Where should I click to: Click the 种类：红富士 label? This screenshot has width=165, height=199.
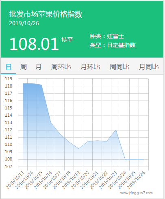tap(107, 36)
